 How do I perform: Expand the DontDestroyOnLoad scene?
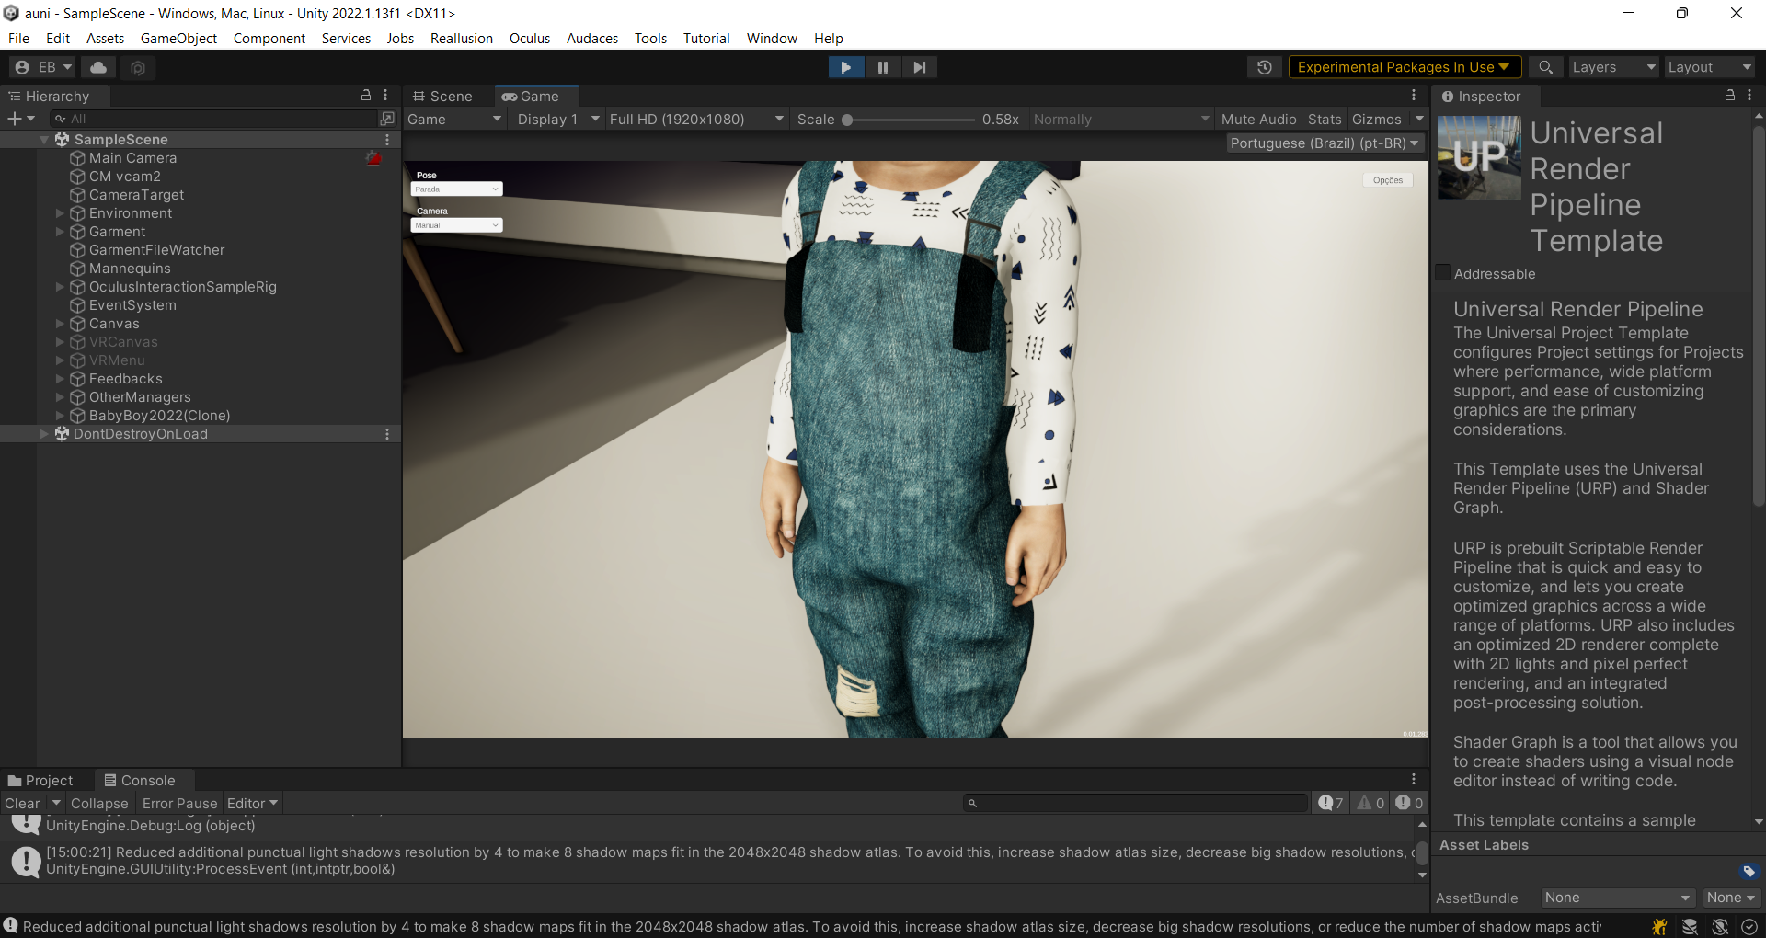coord(44,434)
